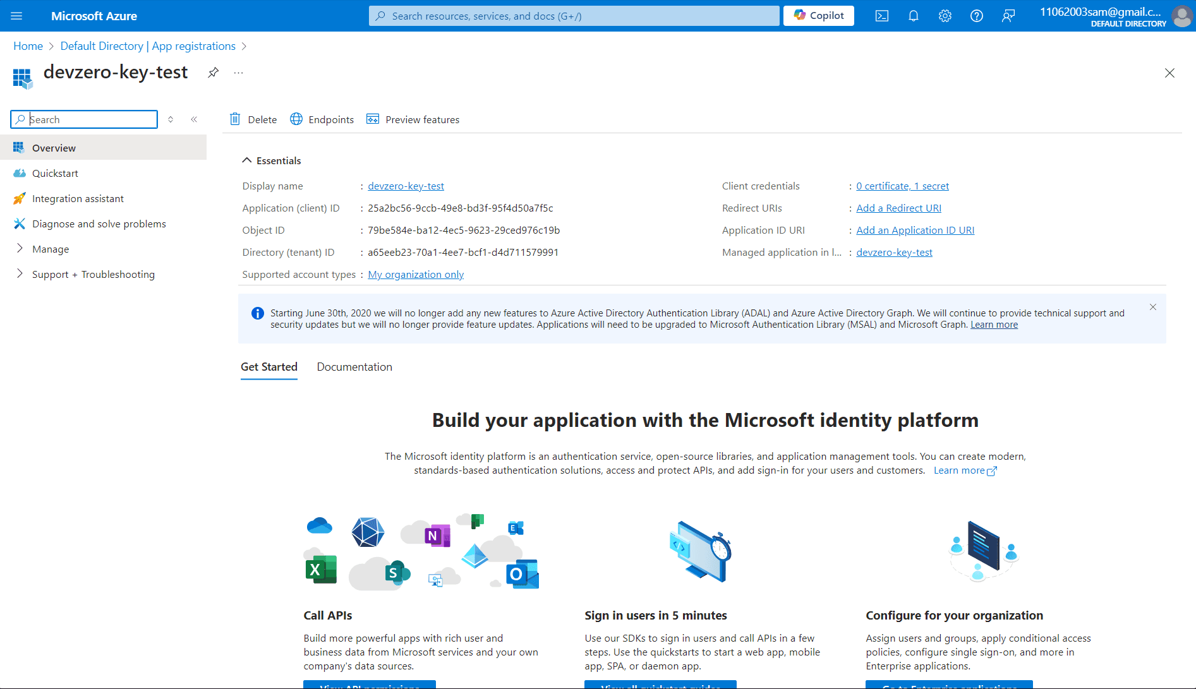Expand Support + Troubleshooting section
Viewport: 1196px width, 689px height.
click(20, 274)
